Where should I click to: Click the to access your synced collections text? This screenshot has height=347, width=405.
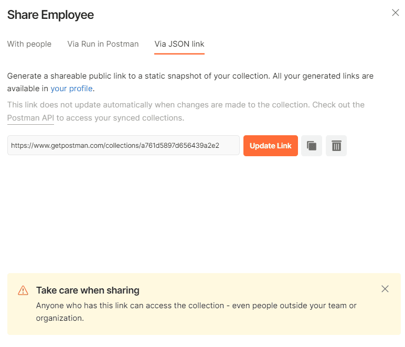(x=120, y=118)
